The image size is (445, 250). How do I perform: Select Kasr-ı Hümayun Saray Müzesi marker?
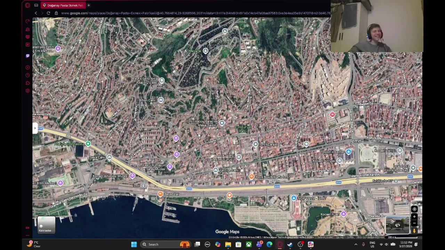[170, 167]
